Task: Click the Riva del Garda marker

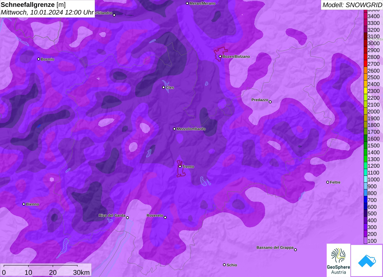Action: tap(127, 218)
